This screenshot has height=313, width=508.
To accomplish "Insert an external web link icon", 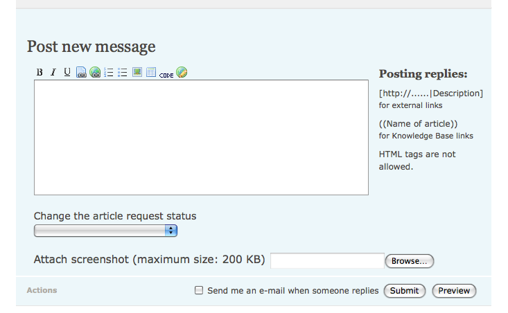I will 95,72.
